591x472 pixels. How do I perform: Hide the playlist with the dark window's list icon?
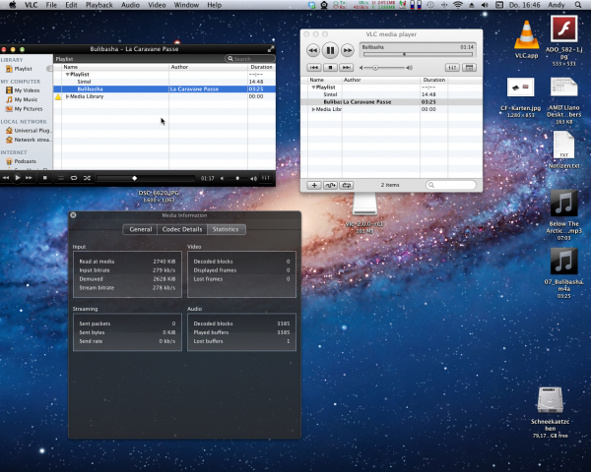pyautogui.click(x=61, y=178)
